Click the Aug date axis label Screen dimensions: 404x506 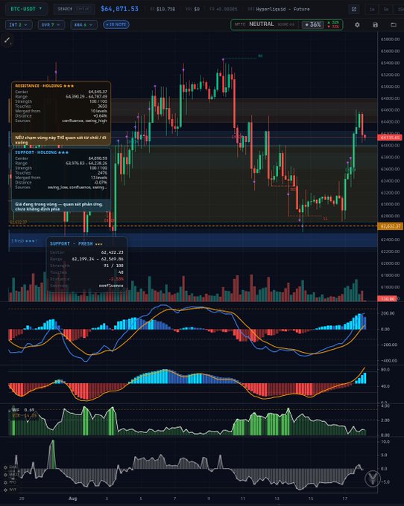pos(73,499)
